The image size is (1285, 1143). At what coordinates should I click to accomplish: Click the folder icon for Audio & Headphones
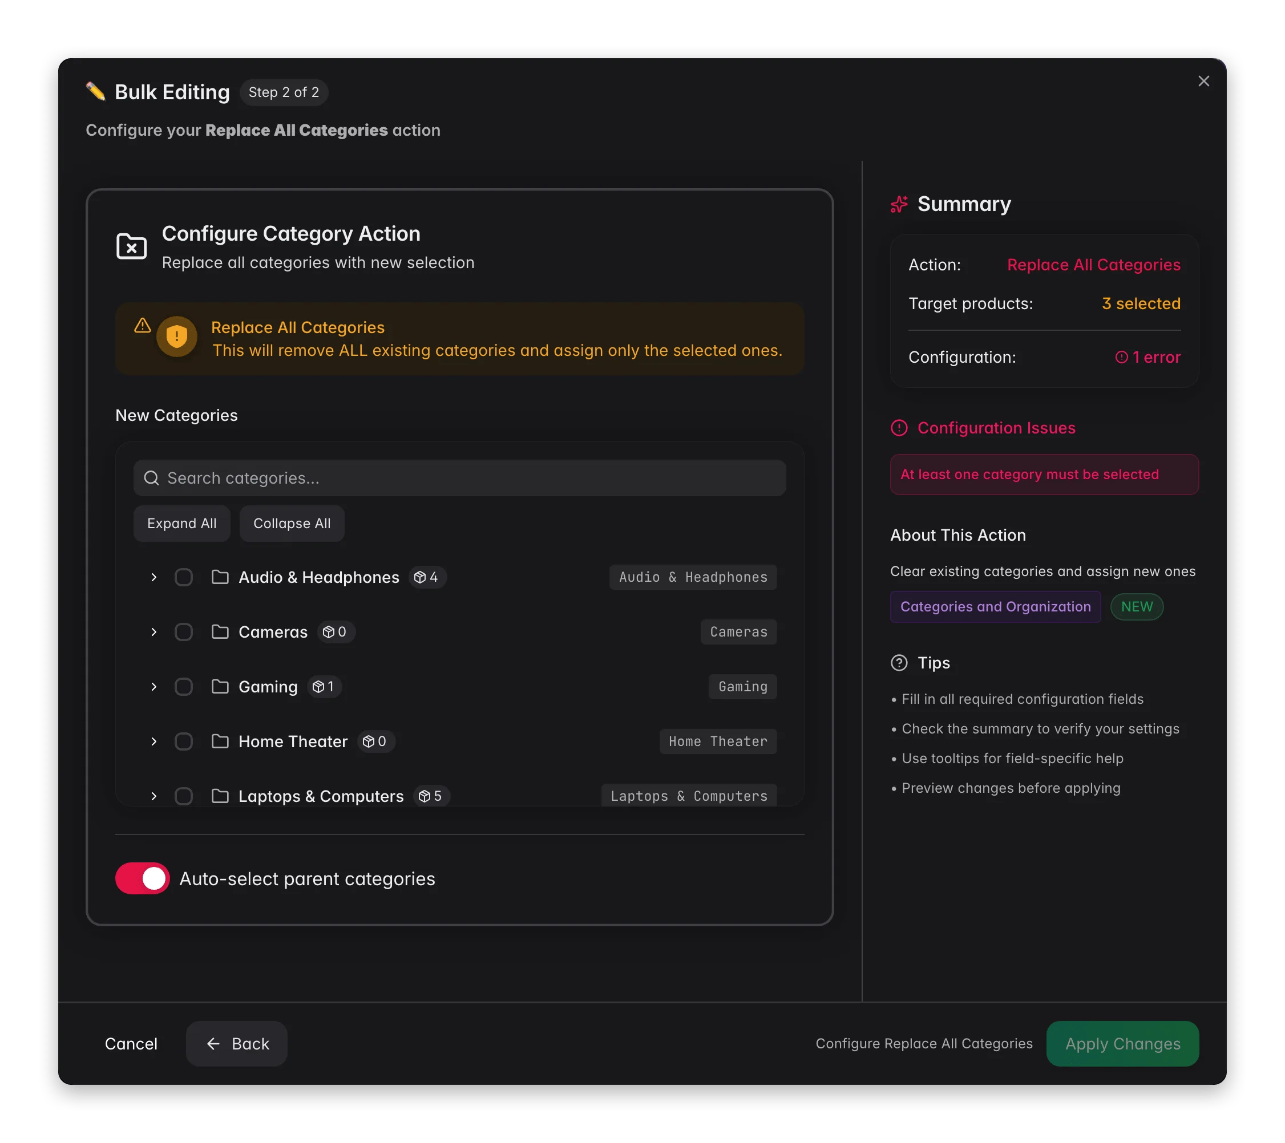click(x=220, y=577)
